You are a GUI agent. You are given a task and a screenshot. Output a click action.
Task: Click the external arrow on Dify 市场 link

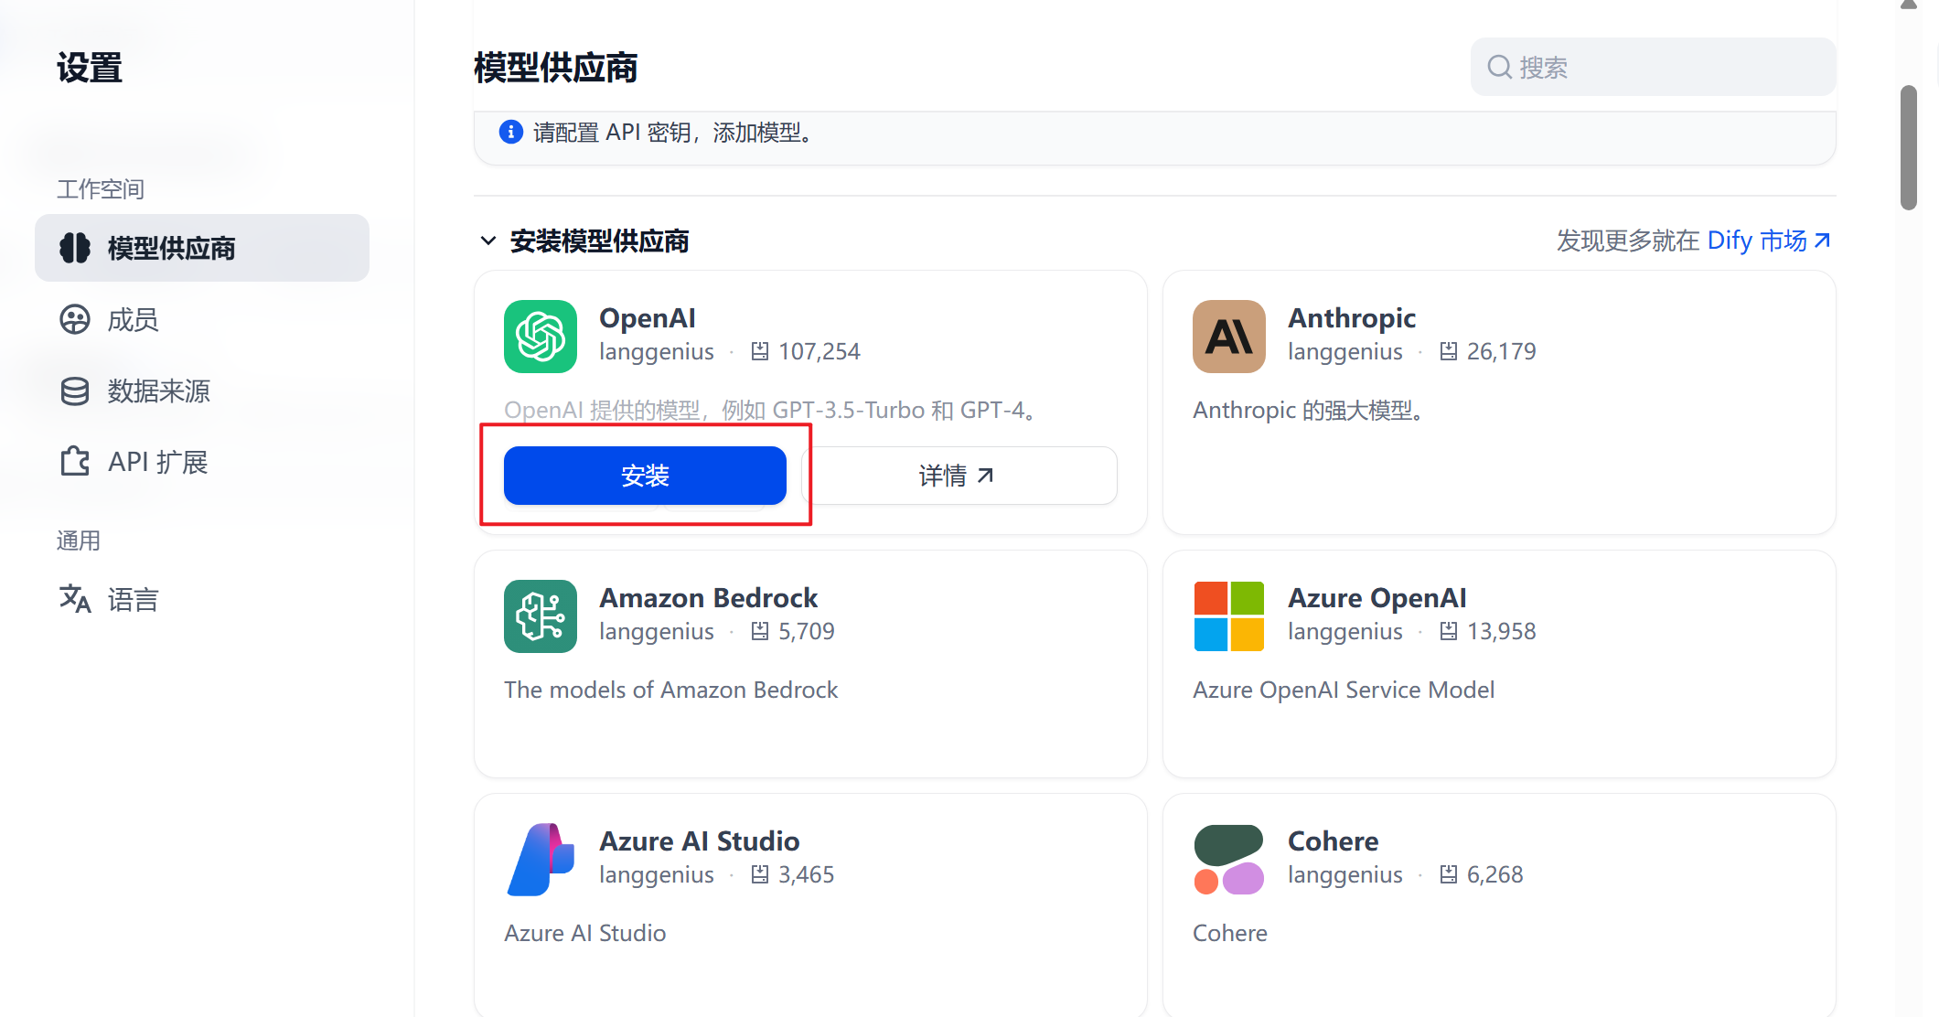[x=1822, y=241]
